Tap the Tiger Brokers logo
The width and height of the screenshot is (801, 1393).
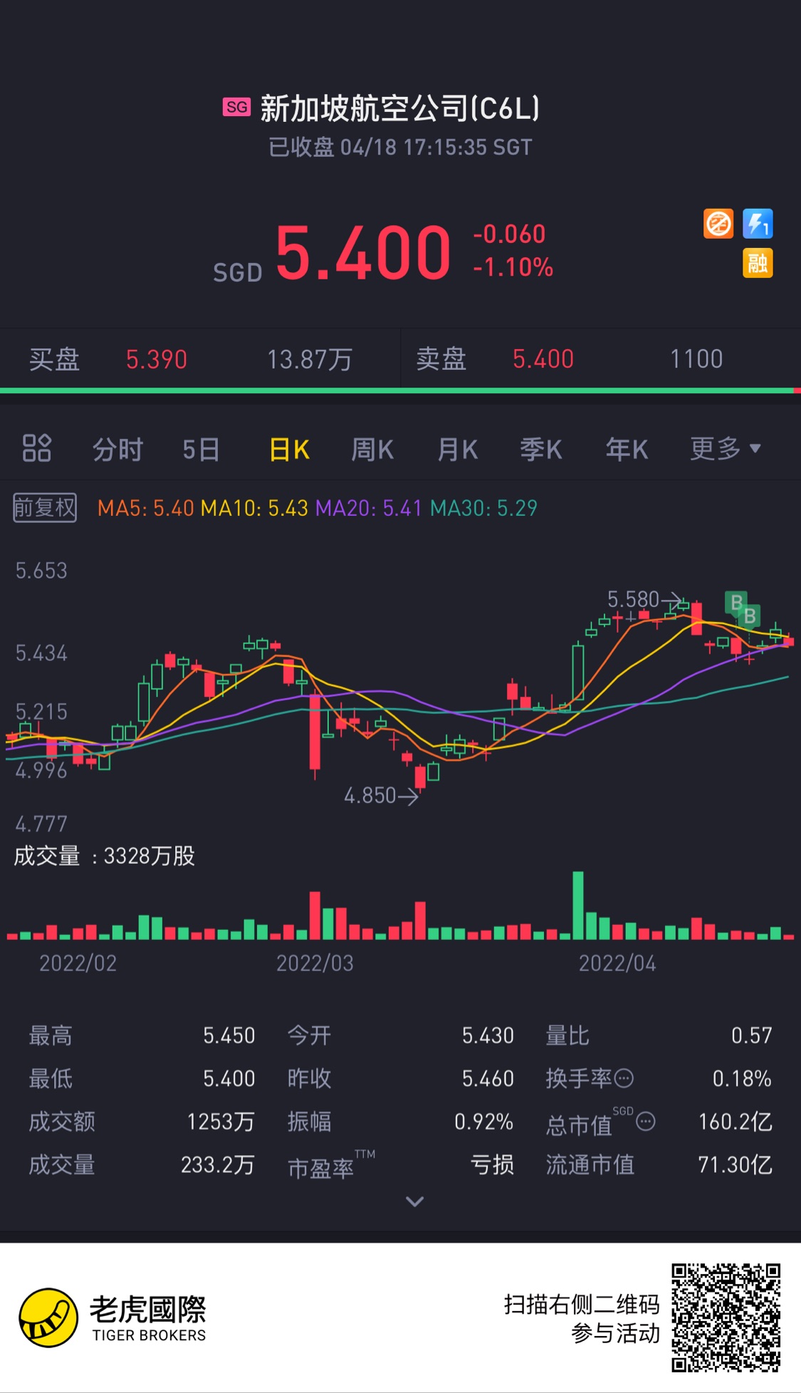[112, 1317]
